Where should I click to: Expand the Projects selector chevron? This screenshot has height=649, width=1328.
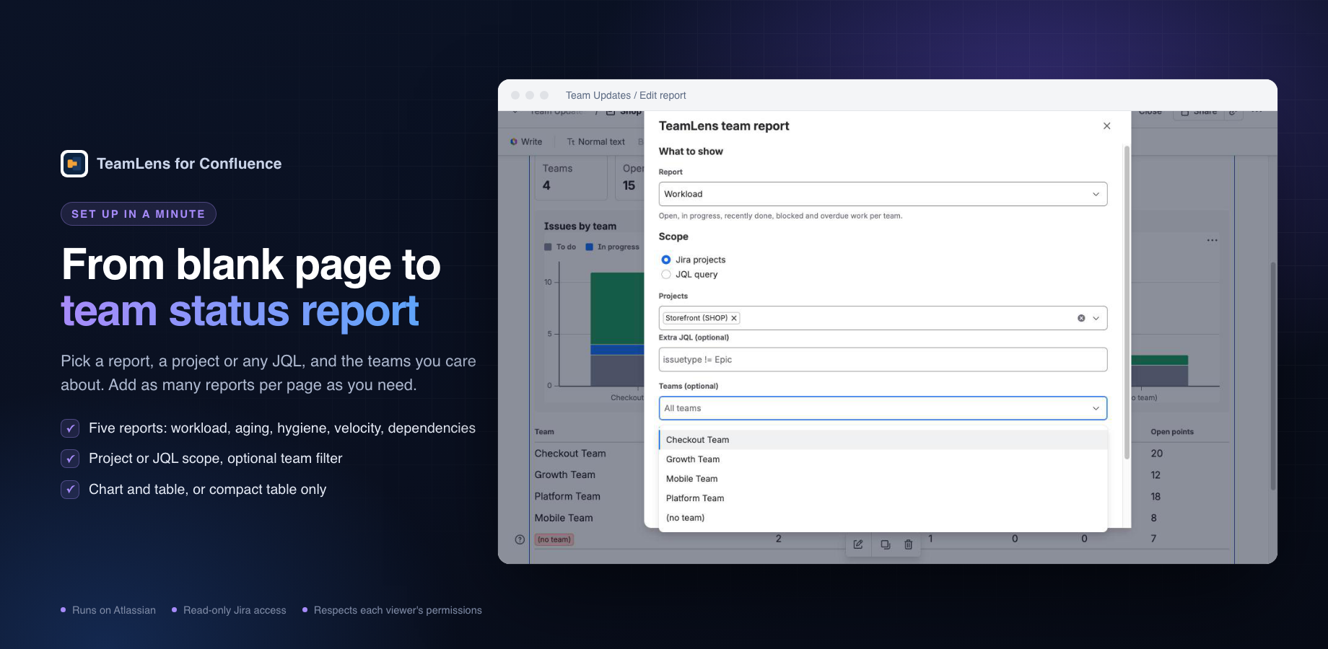click(x=1096, y=318)
